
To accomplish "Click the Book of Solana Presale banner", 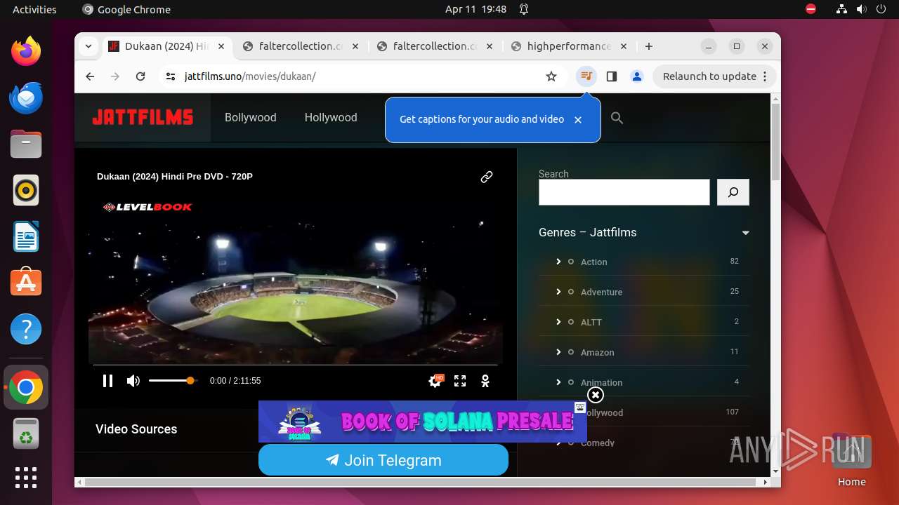I will click(422, 422).
